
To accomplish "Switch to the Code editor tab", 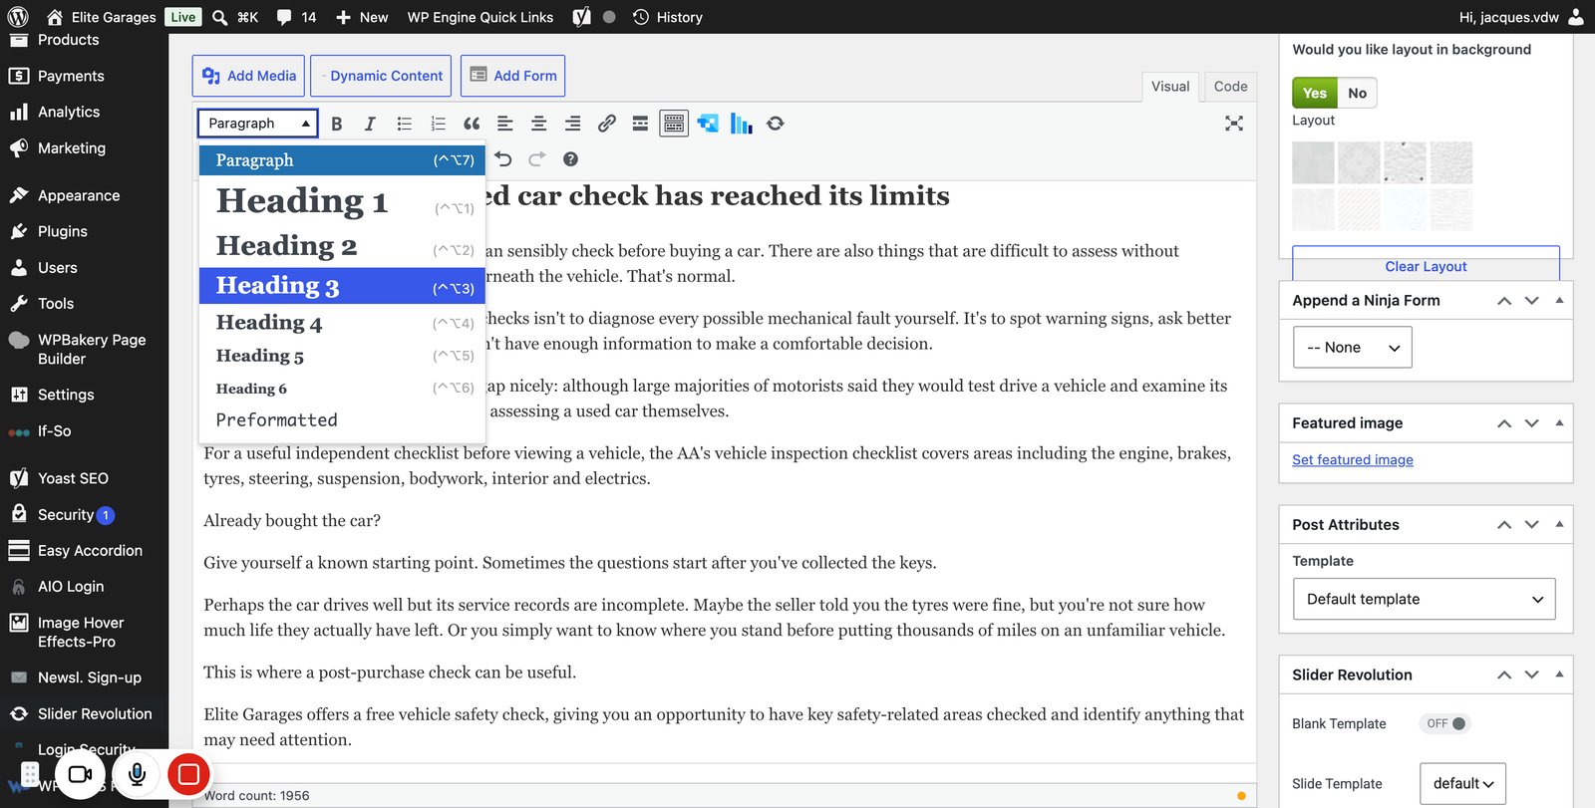I will coord(1230,87).
